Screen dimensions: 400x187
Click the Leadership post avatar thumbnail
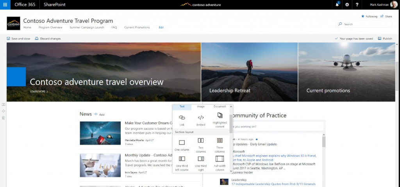[224, 182]
